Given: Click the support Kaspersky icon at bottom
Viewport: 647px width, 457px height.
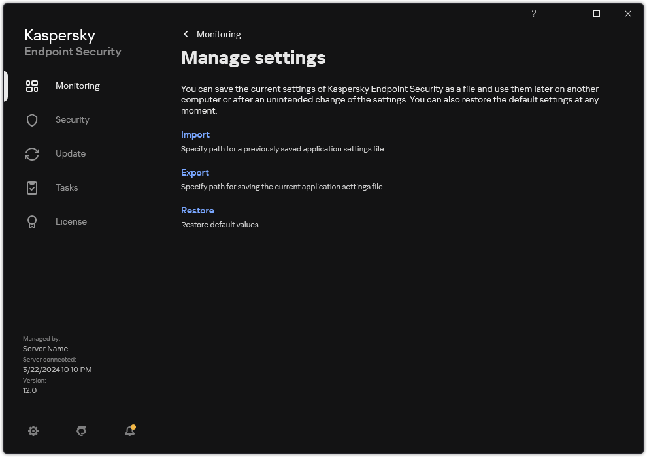Looking at the screenshot, I should [x=81, y=431].
